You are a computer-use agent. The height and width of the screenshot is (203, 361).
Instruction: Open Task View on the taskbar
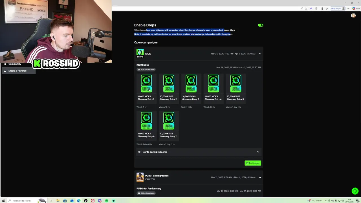(x=51, y=201)
